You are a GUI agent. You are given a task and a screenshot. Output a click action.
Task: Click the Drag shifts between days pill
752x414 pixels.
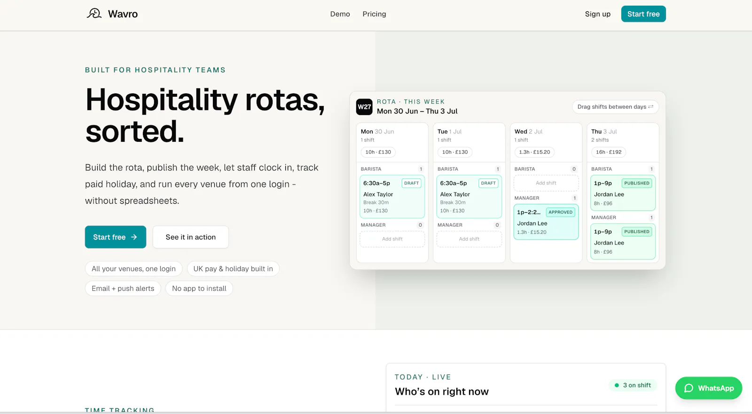coord(615,107)
